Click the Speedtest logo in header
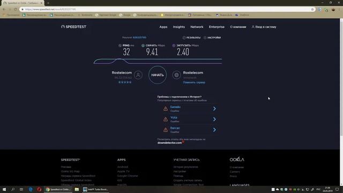Screen dimensions: 343x193 tap(73, 27)
